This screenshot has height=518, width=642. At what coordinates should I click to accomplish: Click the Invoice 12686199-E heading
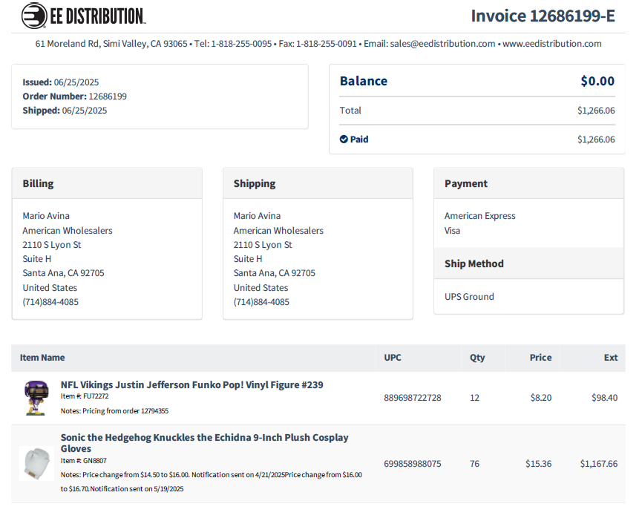[x=543, y=16]
